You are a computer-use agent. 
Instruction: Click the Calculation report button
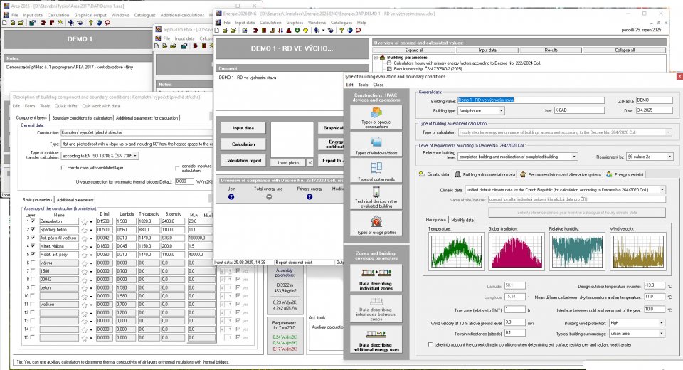(243, 160)
